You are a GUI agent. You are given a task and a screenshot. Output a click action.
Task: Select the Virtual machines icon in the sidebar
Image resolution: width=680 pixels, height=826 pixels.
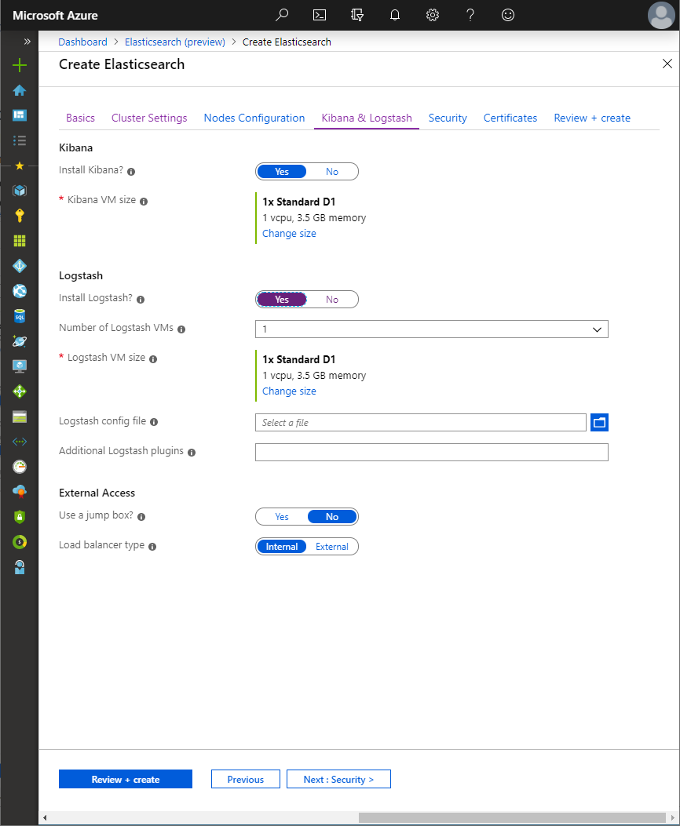click(19, 366)
